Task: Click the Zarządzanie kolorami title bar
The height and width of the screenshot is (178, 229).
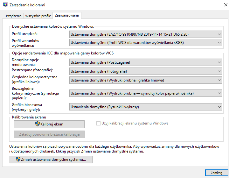Action: pyautogui.click(x=111, y=5)
